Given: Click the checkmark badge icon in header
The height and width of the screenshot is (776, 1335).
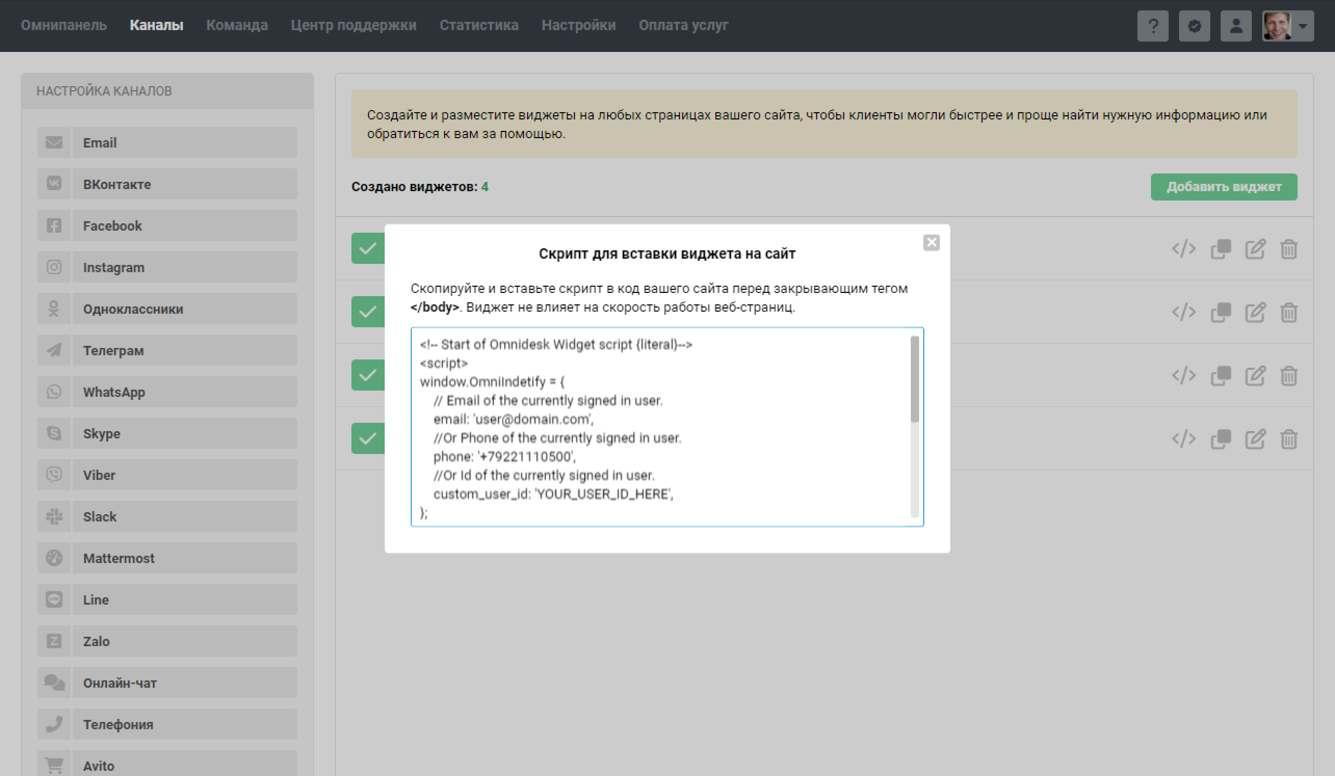Looking at the screenshot, I should coord(1194,25).
